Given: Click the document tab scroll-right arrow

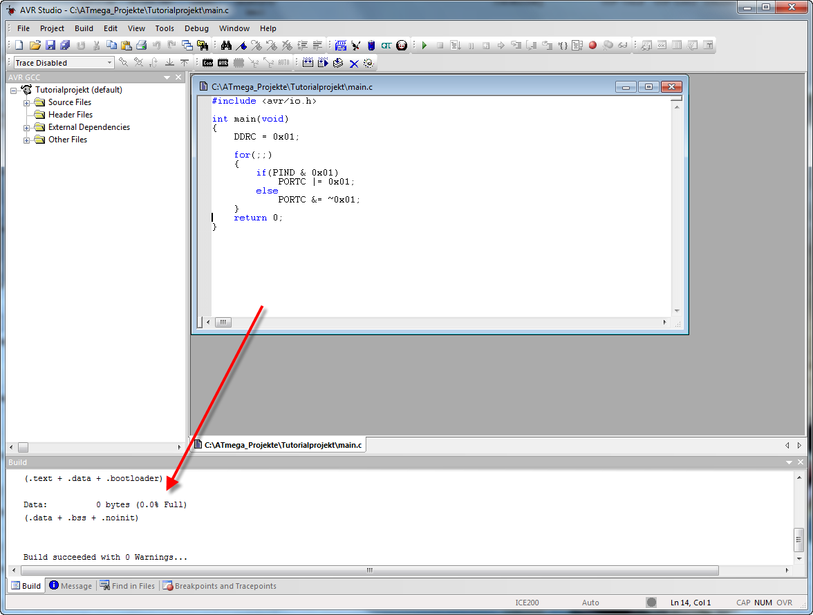Looking at the screenshot, I should point(799,445).
